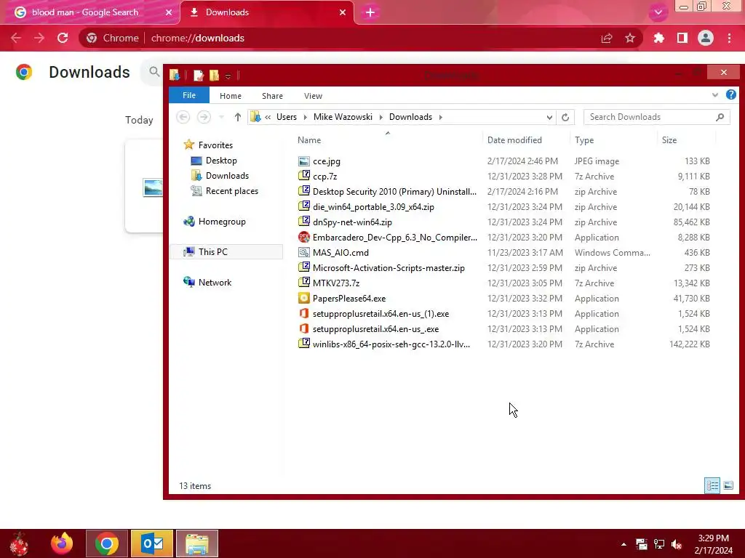745x558 pixels.
Task: Select Desktop under Favorites
Action: pos(221,161)
